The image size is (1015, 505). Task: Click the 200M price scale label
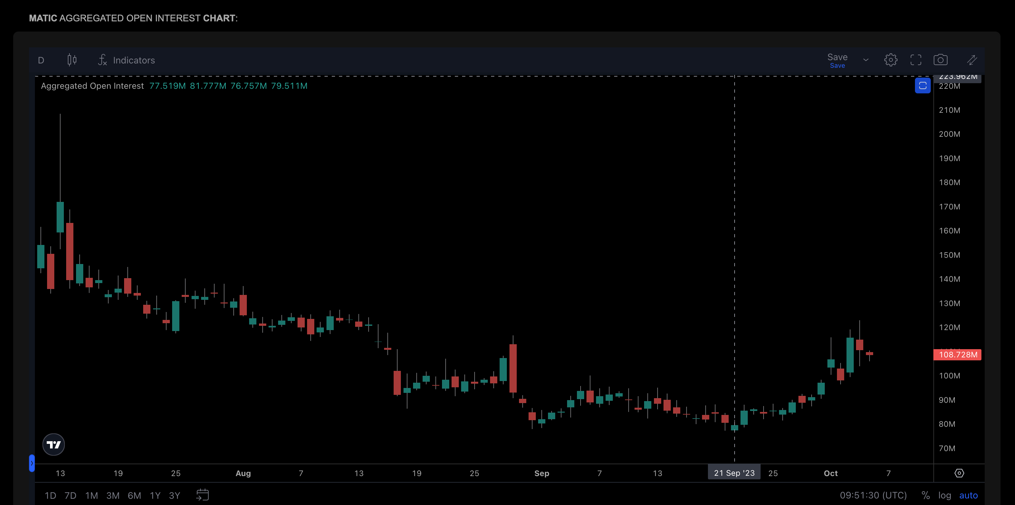point(949,134)
